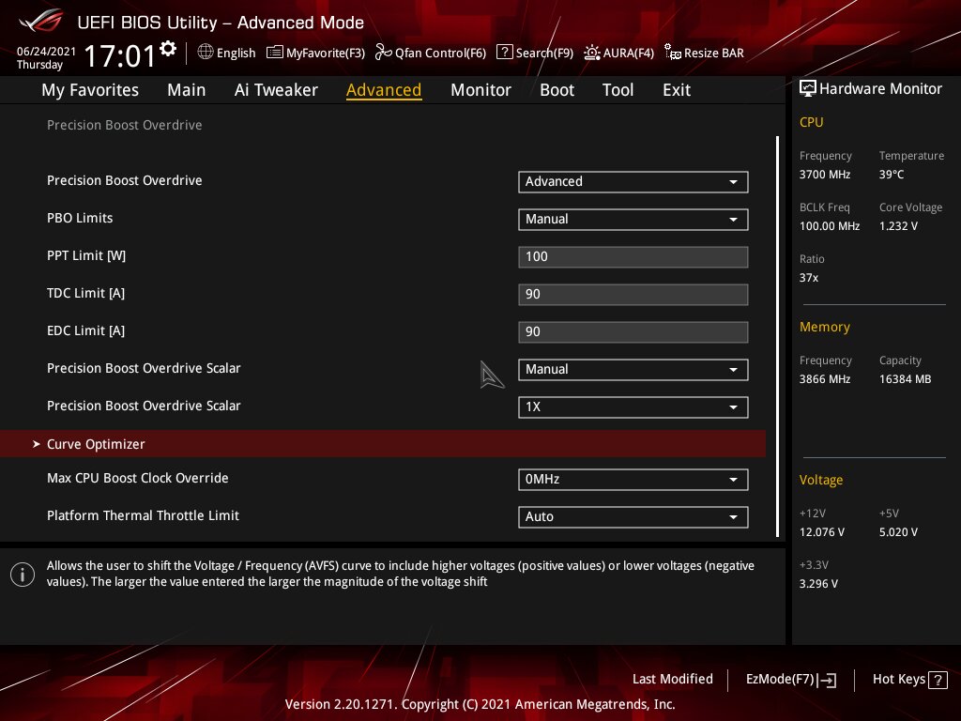The image size is (961, 721).
Task: Click the Hardware Monitor display icon
Action: click(x=808, y=88)
